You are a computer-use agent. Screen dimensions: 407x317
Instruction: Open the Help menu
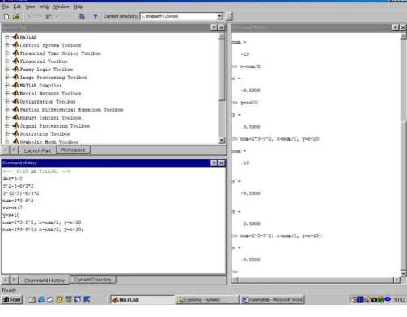click(78, 6)
